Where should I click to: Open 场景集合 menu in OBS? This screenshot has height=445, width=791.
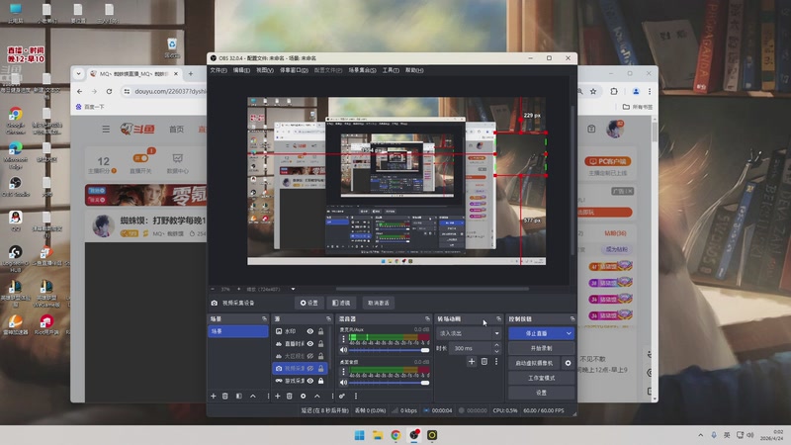362,70
